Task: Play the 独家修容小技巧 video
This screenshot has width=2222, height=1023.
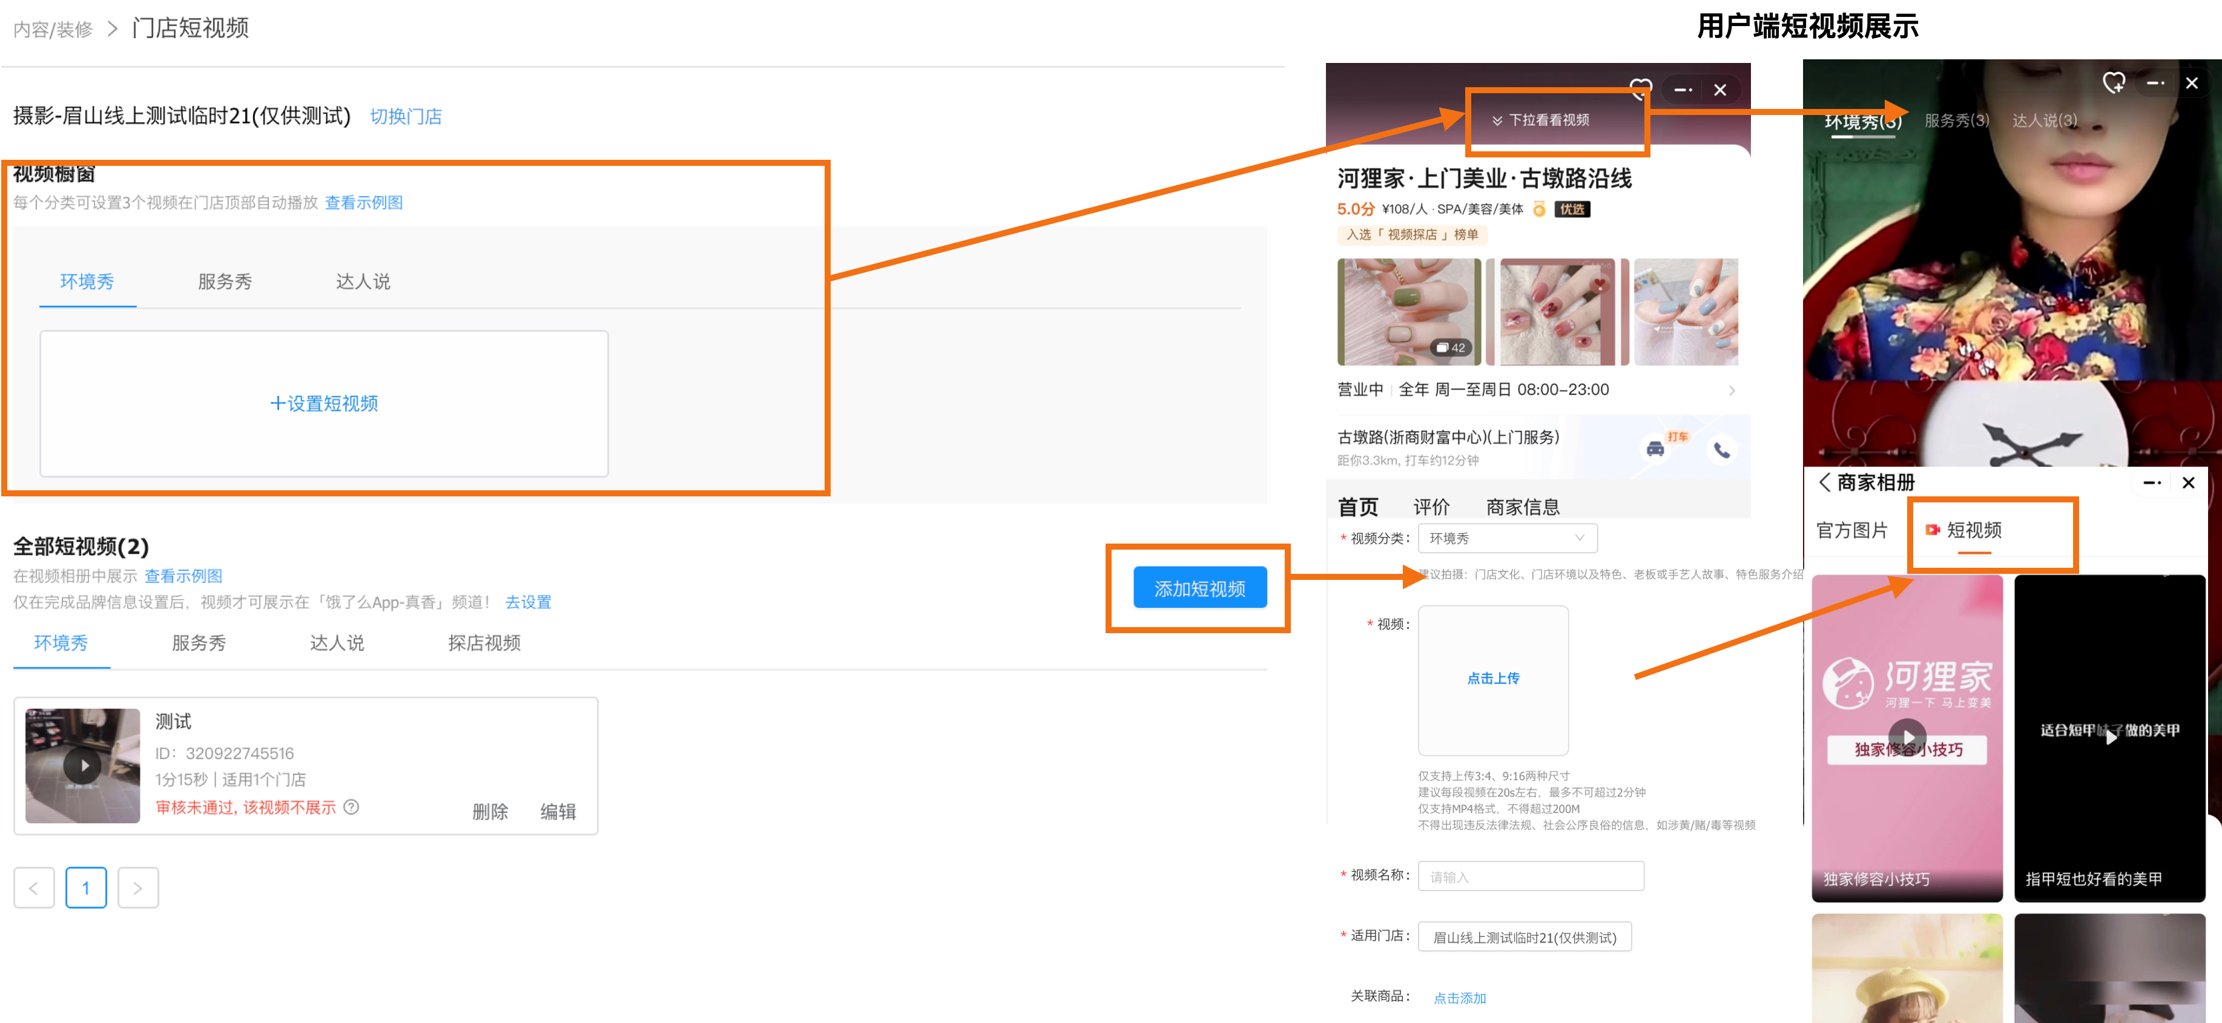Action: (1907, 737)
